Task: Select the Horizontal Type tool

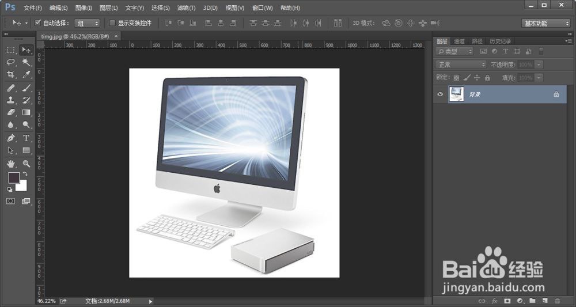Action: [x=26, y=138]
